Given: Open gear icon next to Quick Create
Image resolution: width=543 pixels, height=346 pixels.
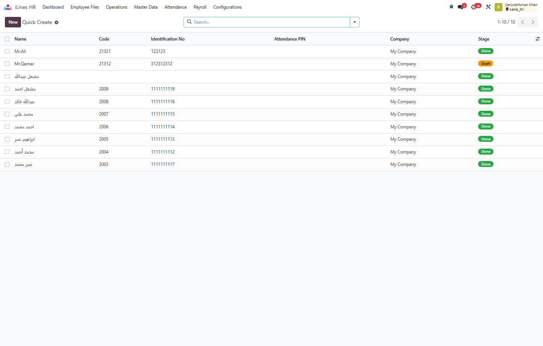Looking at the screenshot, I should [x=57, y=23].
